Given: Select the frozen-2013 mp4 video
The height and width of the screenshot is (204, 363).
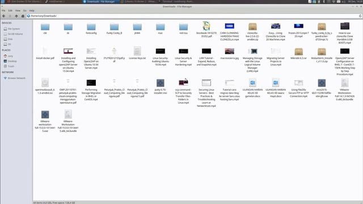Looking at the screenshot, I should pos(299,30).
